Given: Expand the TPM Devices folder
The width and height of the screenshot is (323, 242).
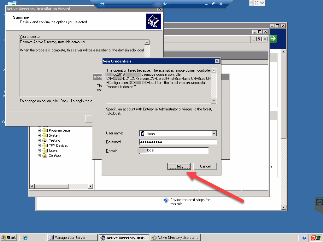Looking at the screenshot, I should [39, 145].
